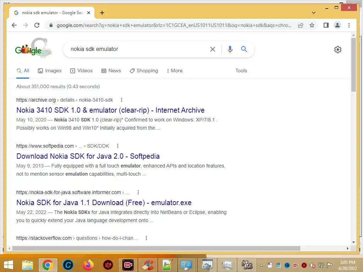Open the tab search chevron

tap(314, 13)
